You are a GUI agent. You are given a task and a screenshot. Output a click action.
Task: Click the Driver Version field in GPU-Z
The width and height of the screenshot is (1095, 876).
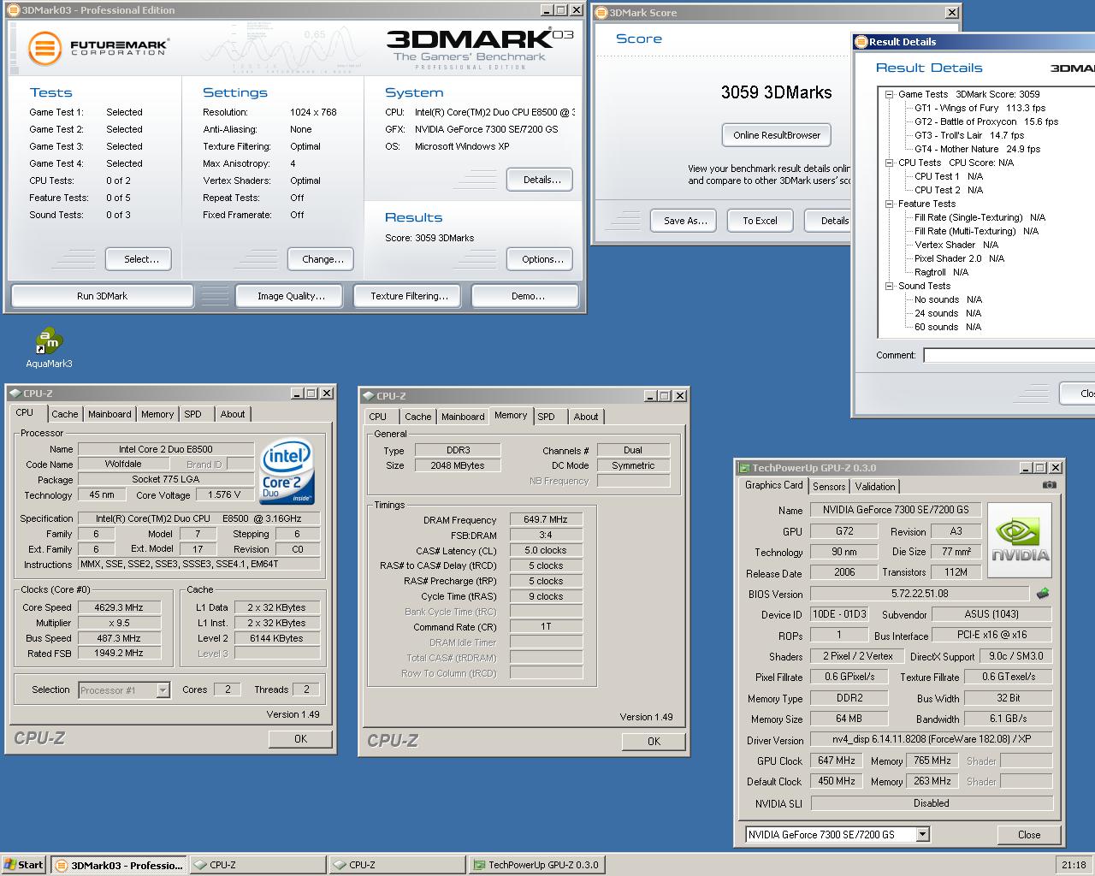click(932, 739)
